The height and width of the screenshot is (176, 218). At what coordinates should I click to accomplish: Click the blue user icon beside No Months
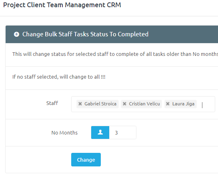pyautogui.click(x=100, y=132)
